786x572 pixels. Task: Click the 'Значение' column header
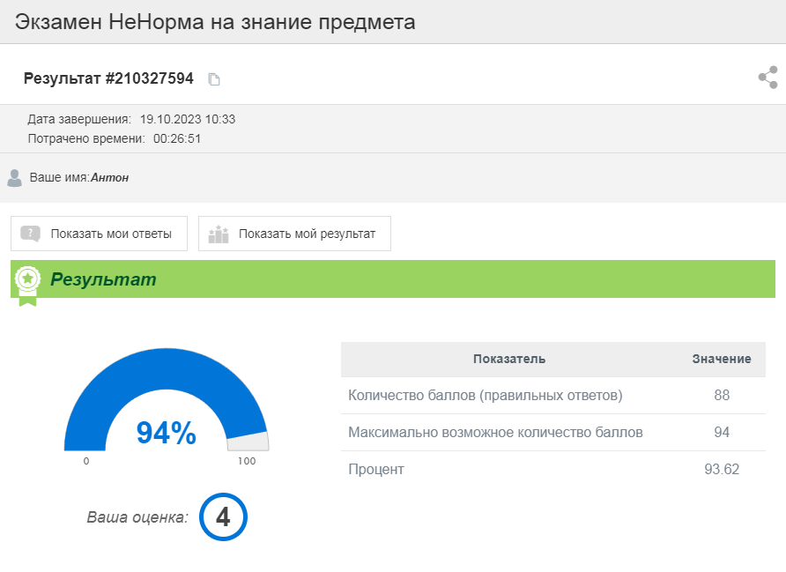(721, 359)
